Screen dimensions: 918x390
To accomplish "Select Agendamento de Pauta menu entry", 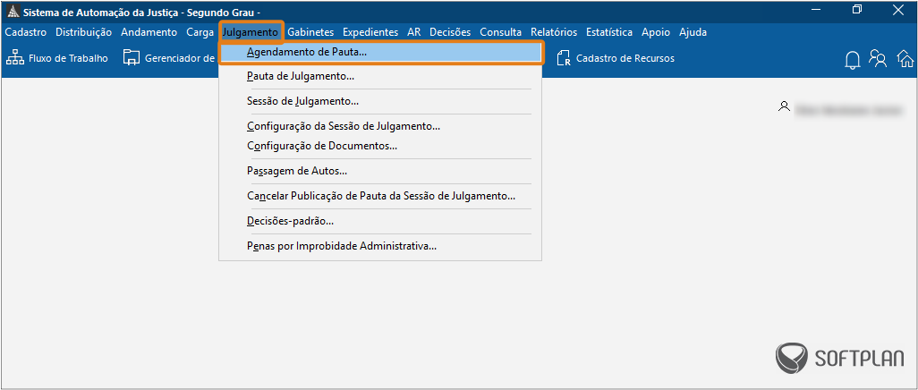I will [381, 52].
